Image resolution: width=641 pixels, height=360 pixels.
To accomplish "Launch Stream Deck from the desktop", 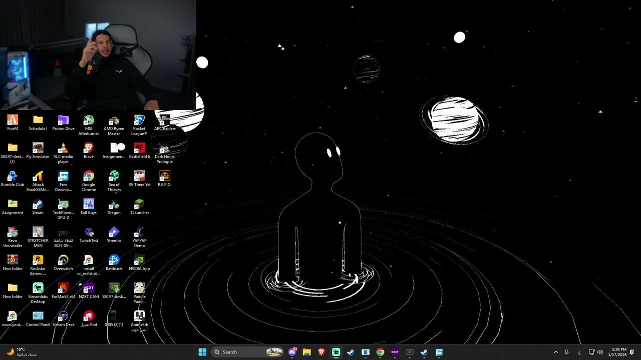I will [x=63, y=319].
